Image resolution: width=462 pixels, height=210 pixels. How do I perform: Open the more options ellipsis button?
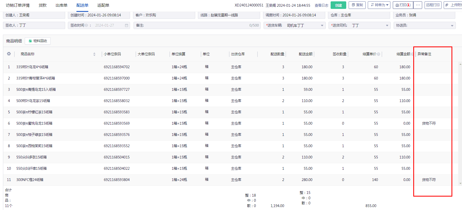click(418, 5)
